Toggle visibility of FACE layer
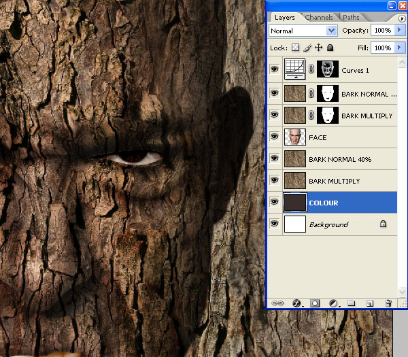Image resolution: width=408 pixels, height=357 pixels. [x=275, y=137]
